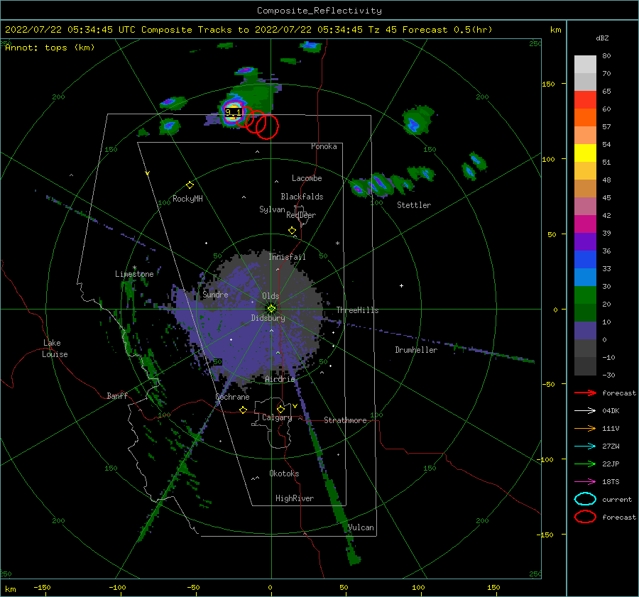Click the purple swatch between 10 and 0
This screenshot has width=639, height=597.
(x=585, y=331)
